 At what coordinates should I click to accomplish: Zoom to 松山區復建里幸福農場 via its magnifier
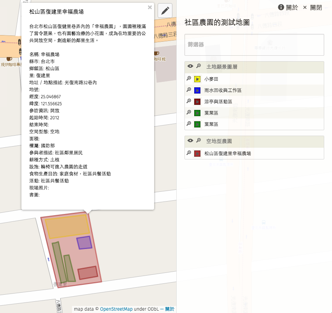pyautogui.click(x=189, y=153)
